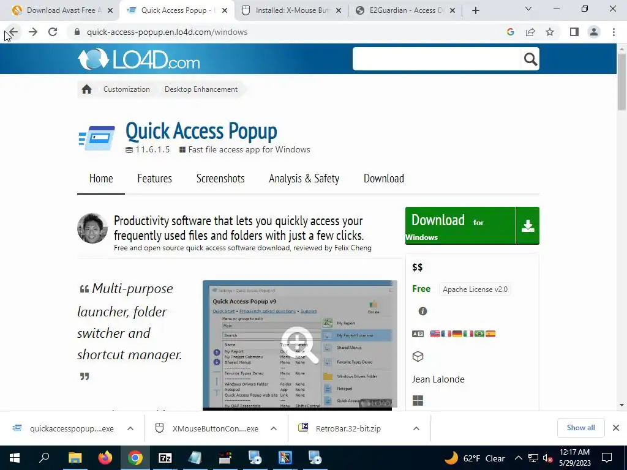Click the package cube icon above Jean Lalonde
Viewport: 627px width, 470px height.
pyautogui.click(x=418, y=356)
